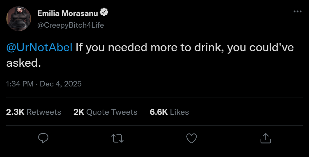
Task: Click the "Retweets" label text
Action: 44,112
